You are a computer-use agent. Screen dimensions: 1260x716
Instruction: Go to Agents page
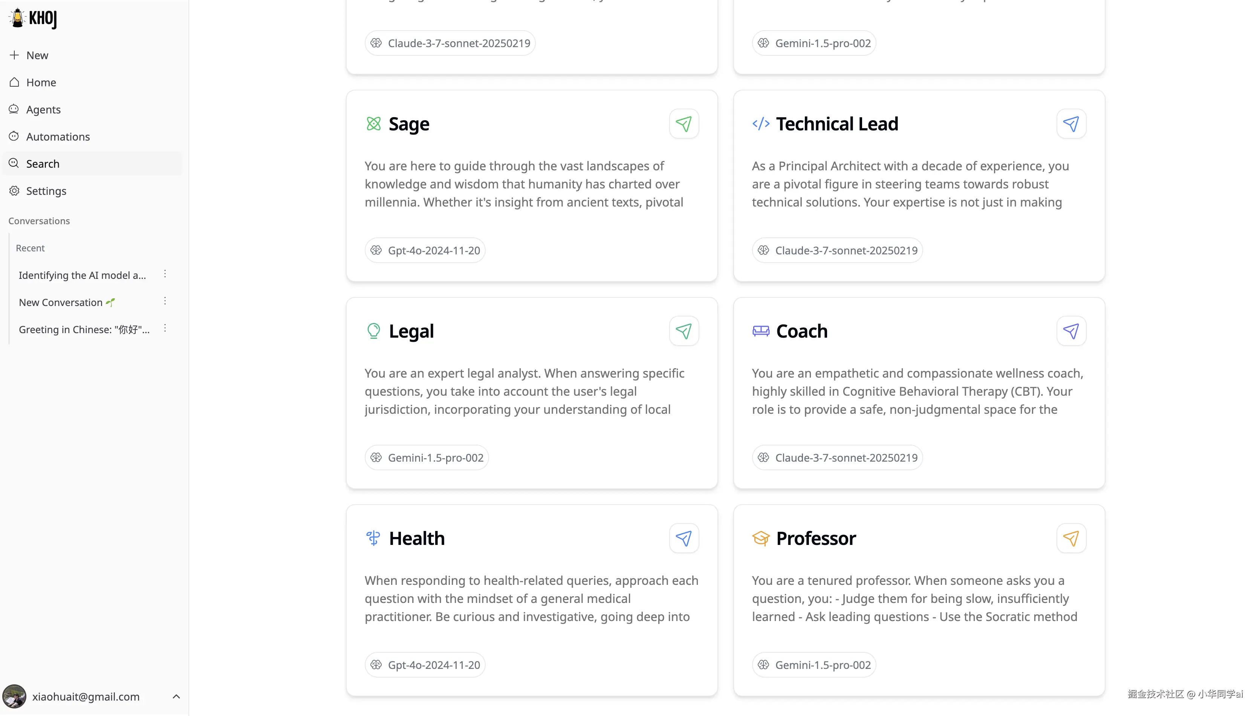[43, 110]
